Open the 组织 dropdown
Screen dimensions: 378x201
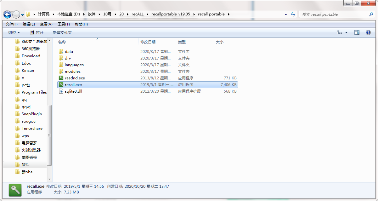click(14, 32)
